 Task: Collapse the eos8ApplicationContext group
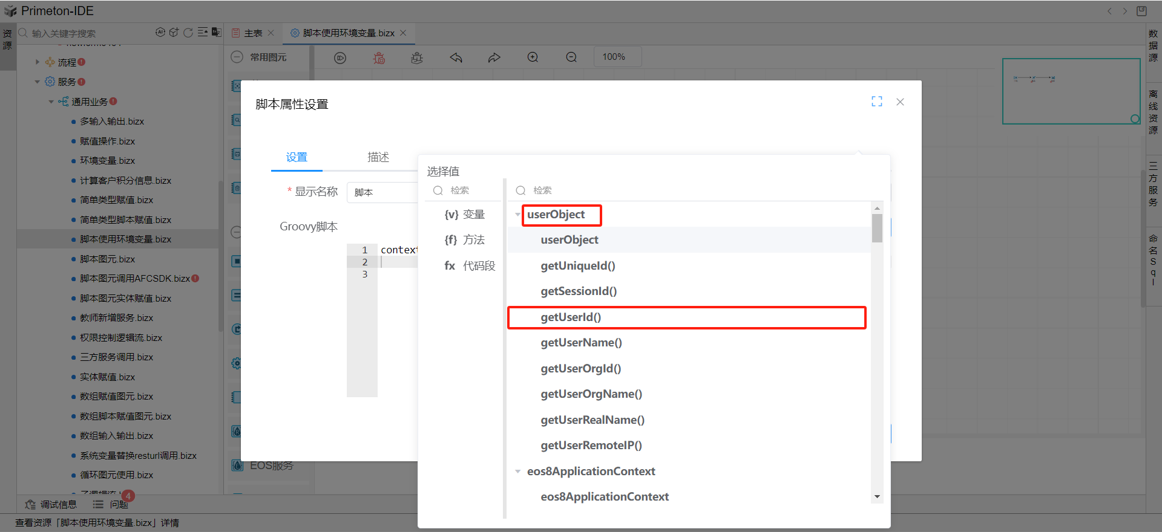coord(517,472)
